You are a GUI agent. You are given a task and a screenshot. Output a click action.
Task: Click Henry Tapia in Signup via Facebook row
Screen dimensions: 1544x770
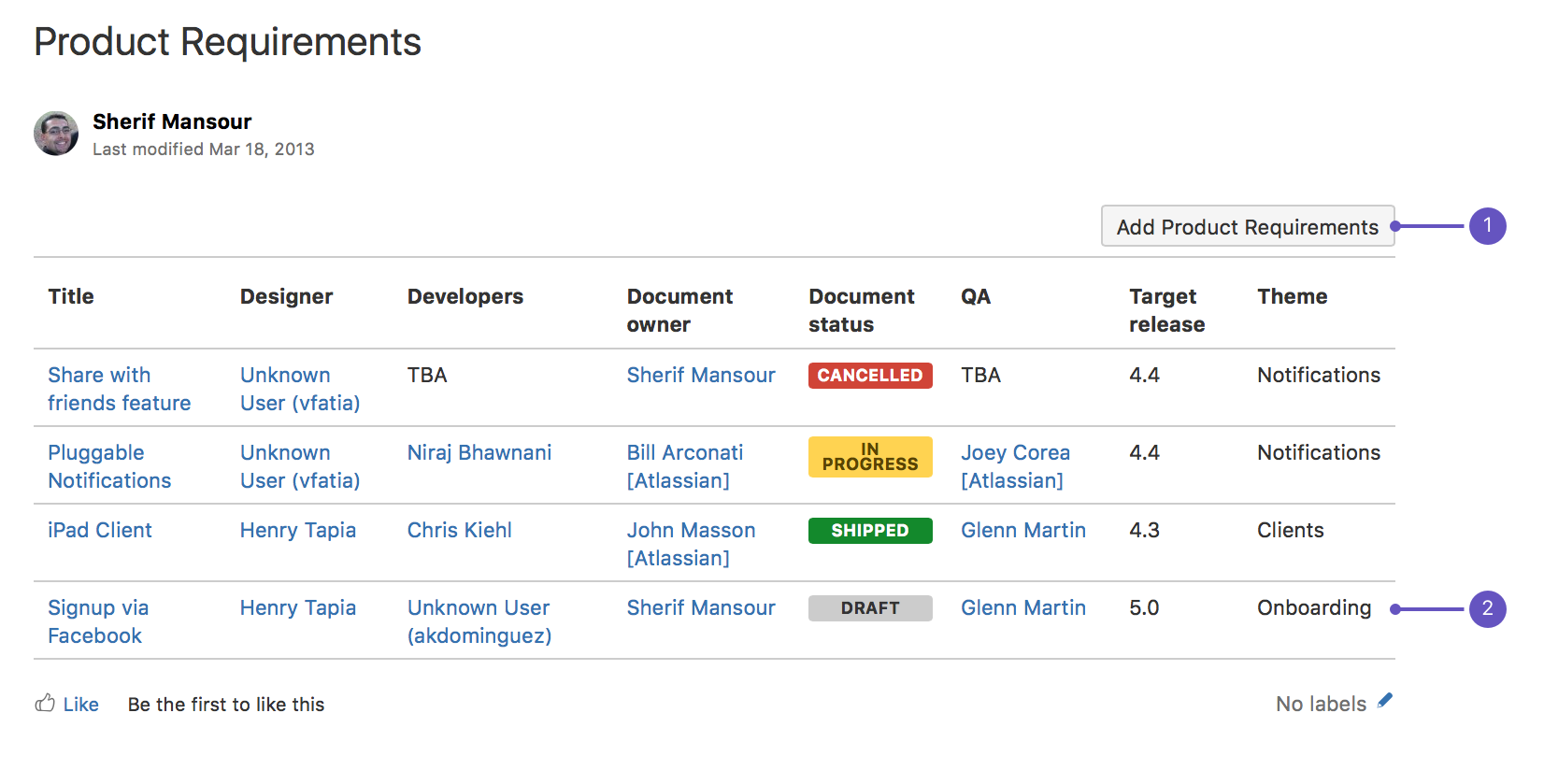(x=298, y=608)
